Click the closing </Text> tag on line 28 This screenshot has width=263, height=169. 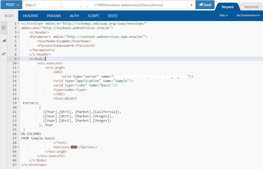[x=60, y=143]
